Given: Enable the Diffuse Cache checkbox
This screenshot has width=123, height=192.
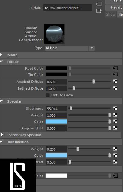Looking at the screenshot, I should coord(47,95).
